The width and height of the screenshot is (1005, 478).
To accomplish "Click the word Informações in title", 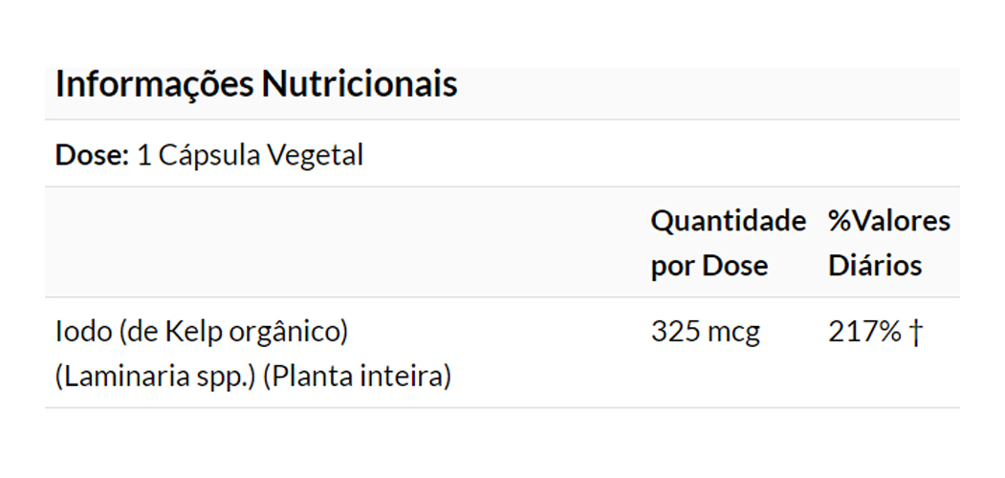I will (x=155, y=84).
